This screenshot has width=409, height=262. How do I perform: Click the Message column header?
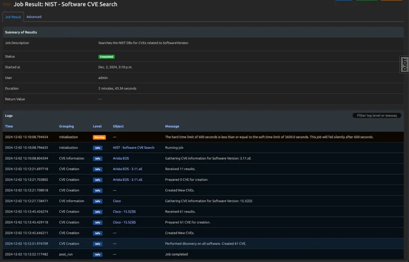pos(172,126)
